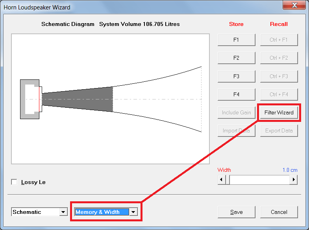Recall memory using Ctrl + F3 button

pyautogui.click(x=279, y=76)
